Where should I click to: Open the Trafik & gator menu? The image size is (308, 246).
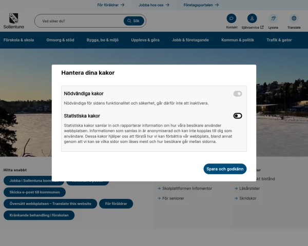(x=279, y=40)
